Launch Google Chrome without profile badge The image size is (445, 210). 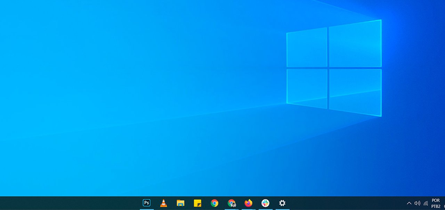point(215,203)
